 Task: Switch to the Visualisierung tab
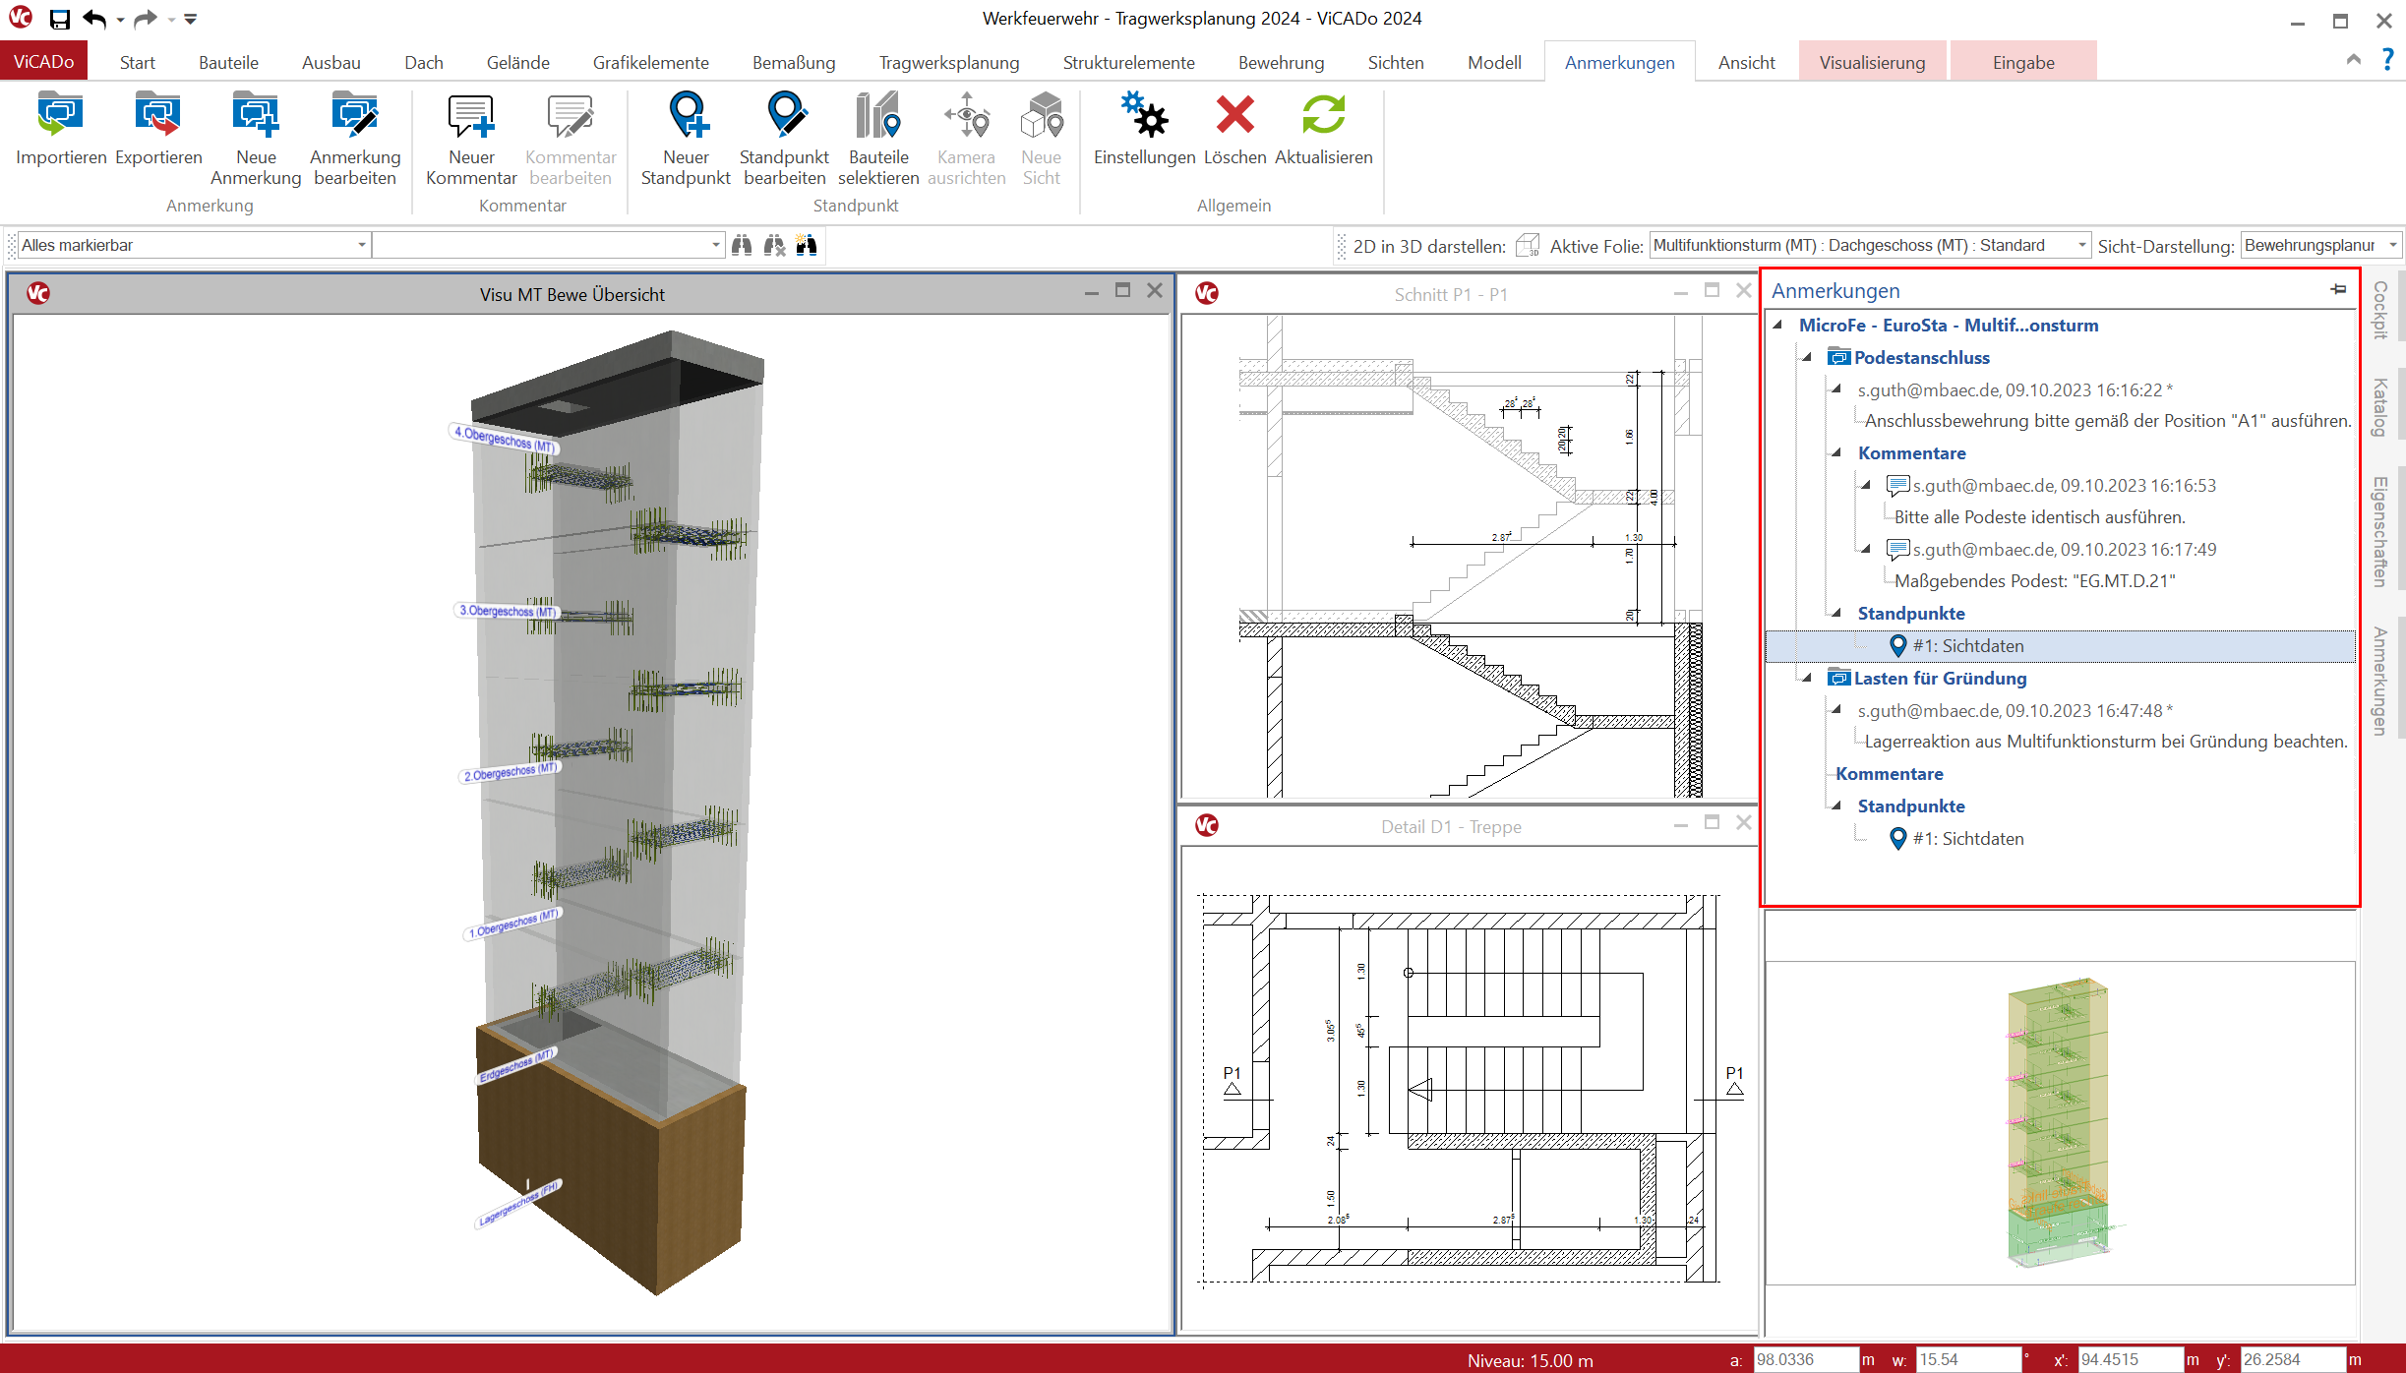pyautogui.click(x=1872, y=62)
